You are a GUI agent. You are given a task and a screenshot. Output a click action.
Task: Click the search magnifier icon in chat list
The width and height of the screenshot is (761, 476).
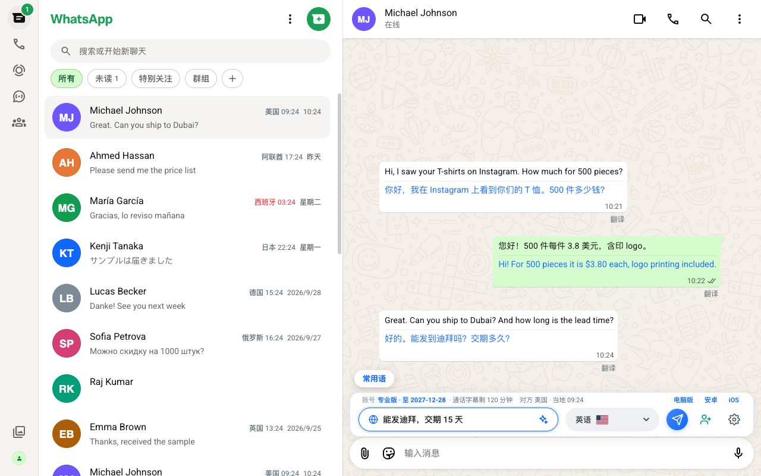coord(66,51)
